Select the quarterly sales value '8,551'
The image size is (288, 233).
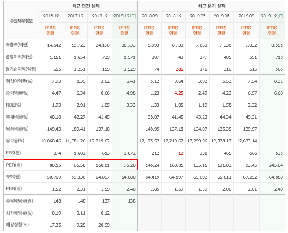277,45
